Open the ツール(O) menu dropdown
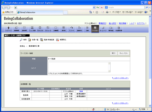The height and width of the screenshot is (112, 152). [139, 12]
